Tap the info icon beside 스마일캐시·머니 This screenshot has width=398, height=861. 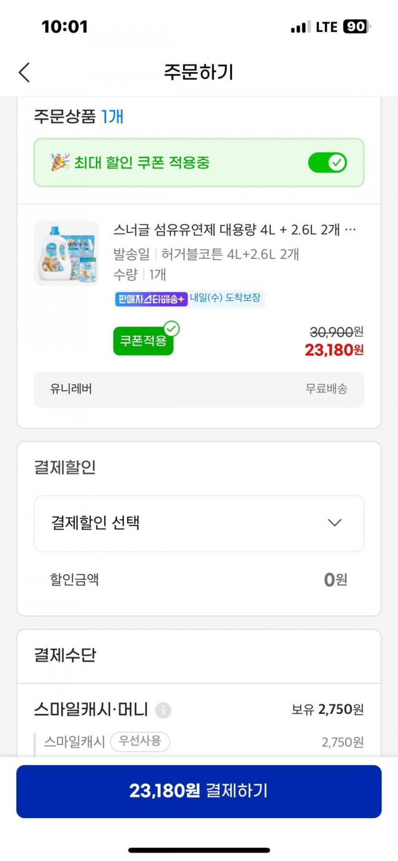163,710
